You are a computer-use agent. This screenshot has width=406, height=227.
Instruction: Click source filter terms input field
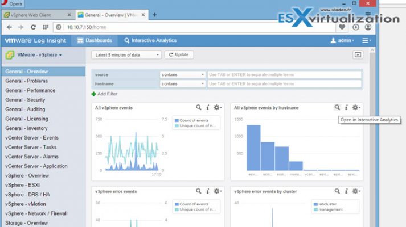(284, 75)
